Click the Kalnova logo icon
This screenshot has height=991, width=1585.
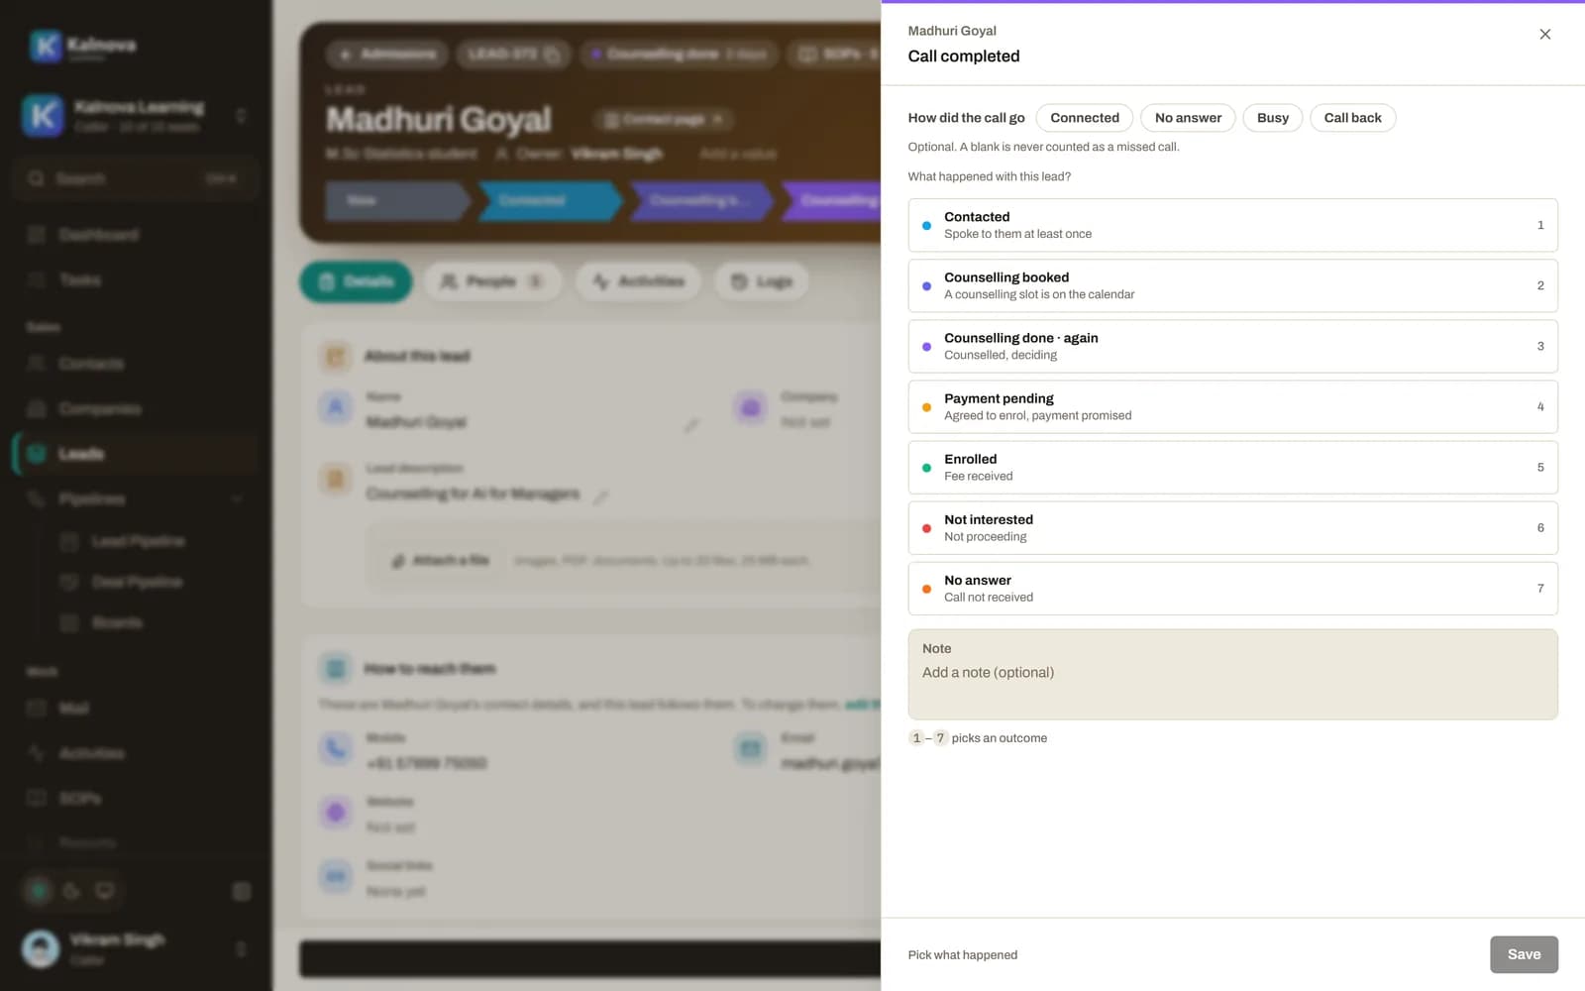[45, 45]
